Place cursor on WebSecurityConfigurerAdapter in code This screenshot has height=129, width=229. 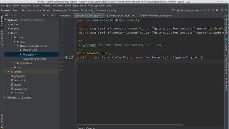click(172, 57)
